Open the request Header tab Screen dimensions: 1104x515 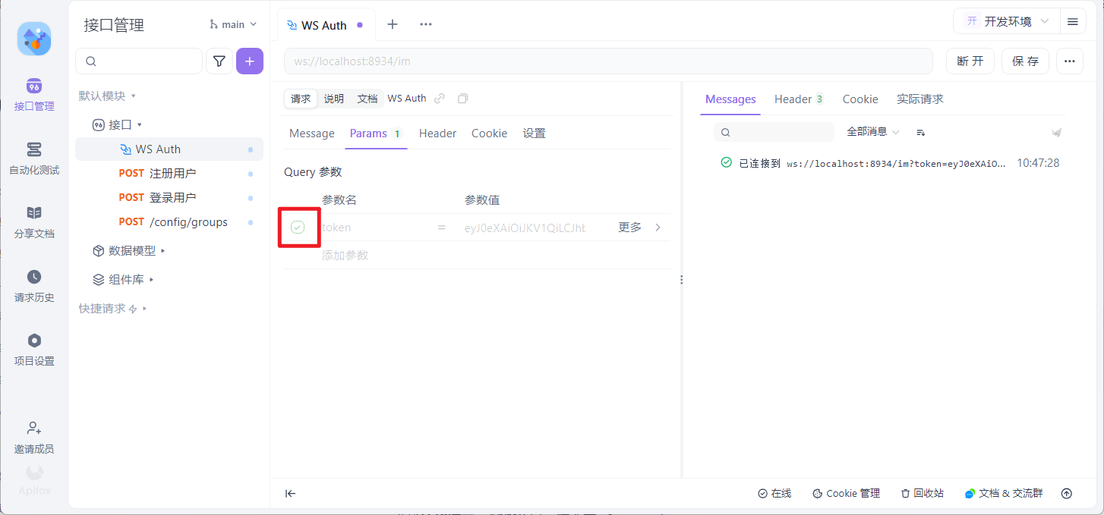437,133
